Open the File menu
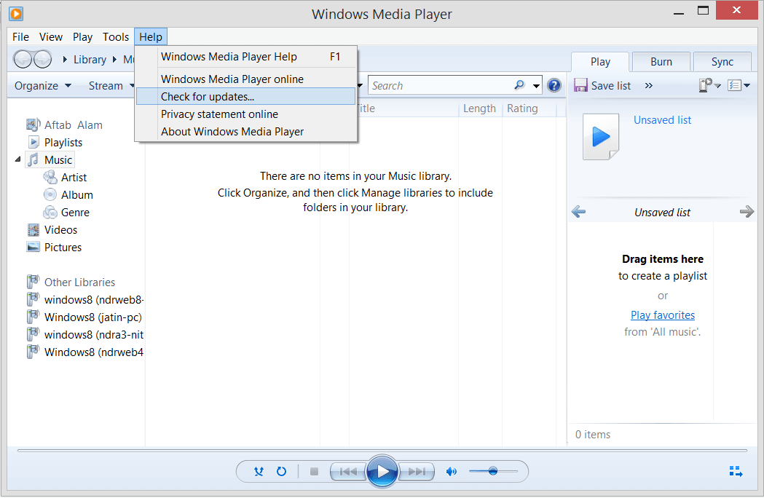 [20, 37]
